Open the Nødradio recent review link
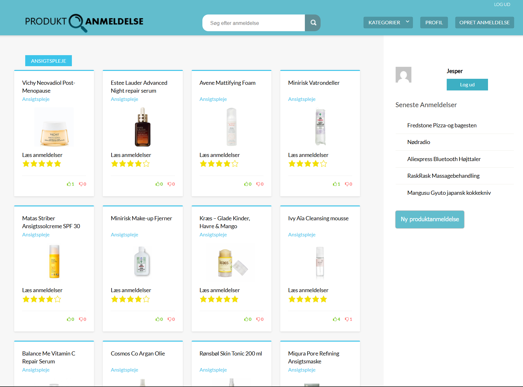The height and width of the screenshot is (387, 523). click(418, 142)
